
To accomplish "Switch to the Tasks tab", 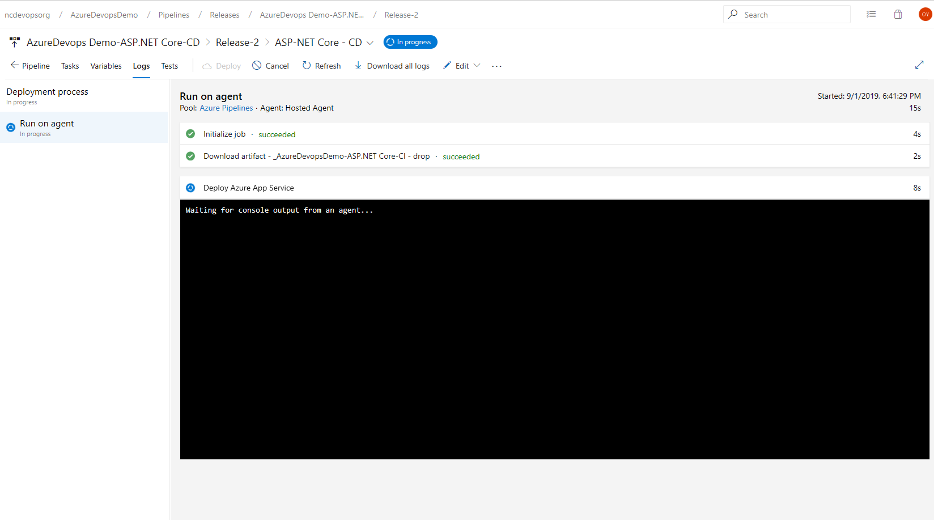I will point(70,66).
